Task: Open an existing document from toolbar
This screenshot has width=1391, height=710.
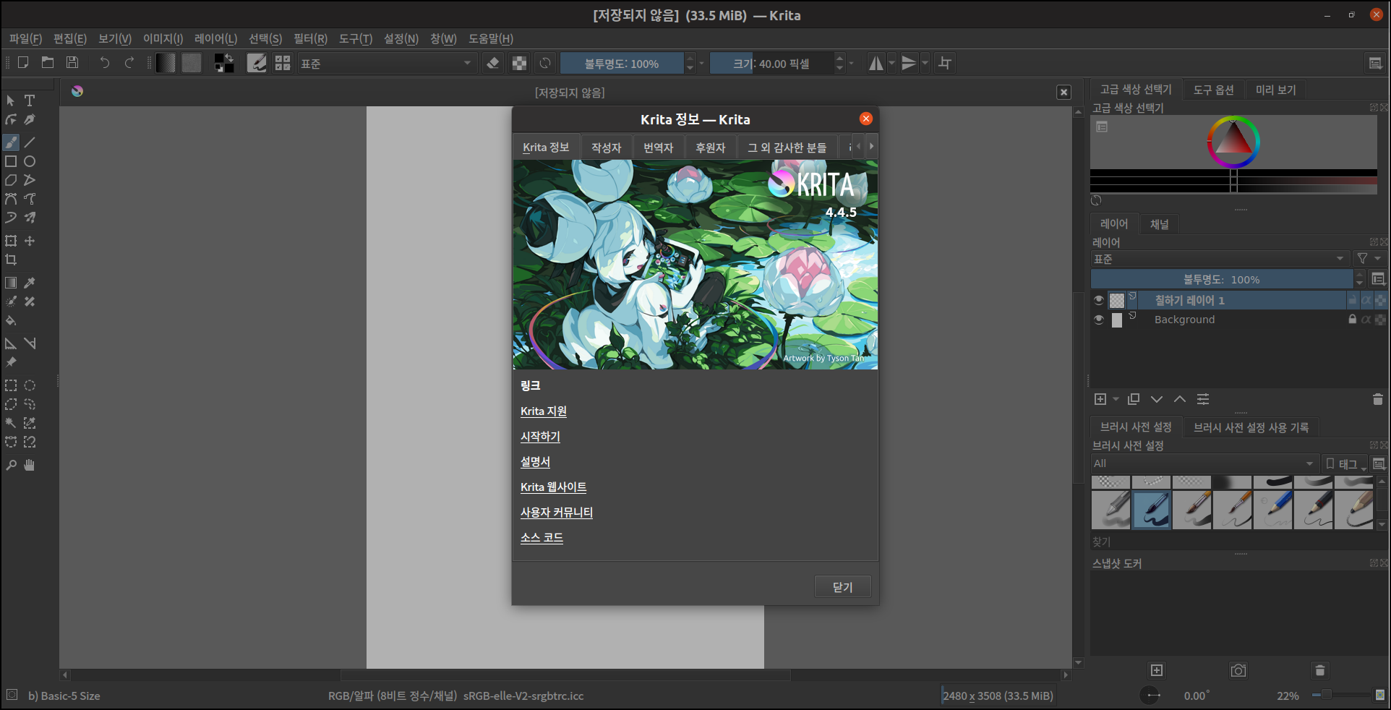Action: click(48, 63)
